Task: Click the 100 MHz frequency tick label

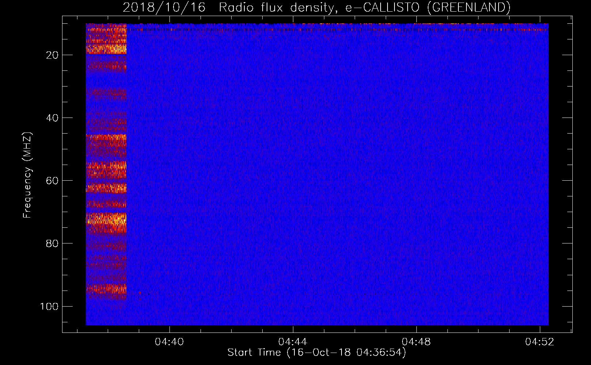Action: pyautogui.click(x=49, y=306)
